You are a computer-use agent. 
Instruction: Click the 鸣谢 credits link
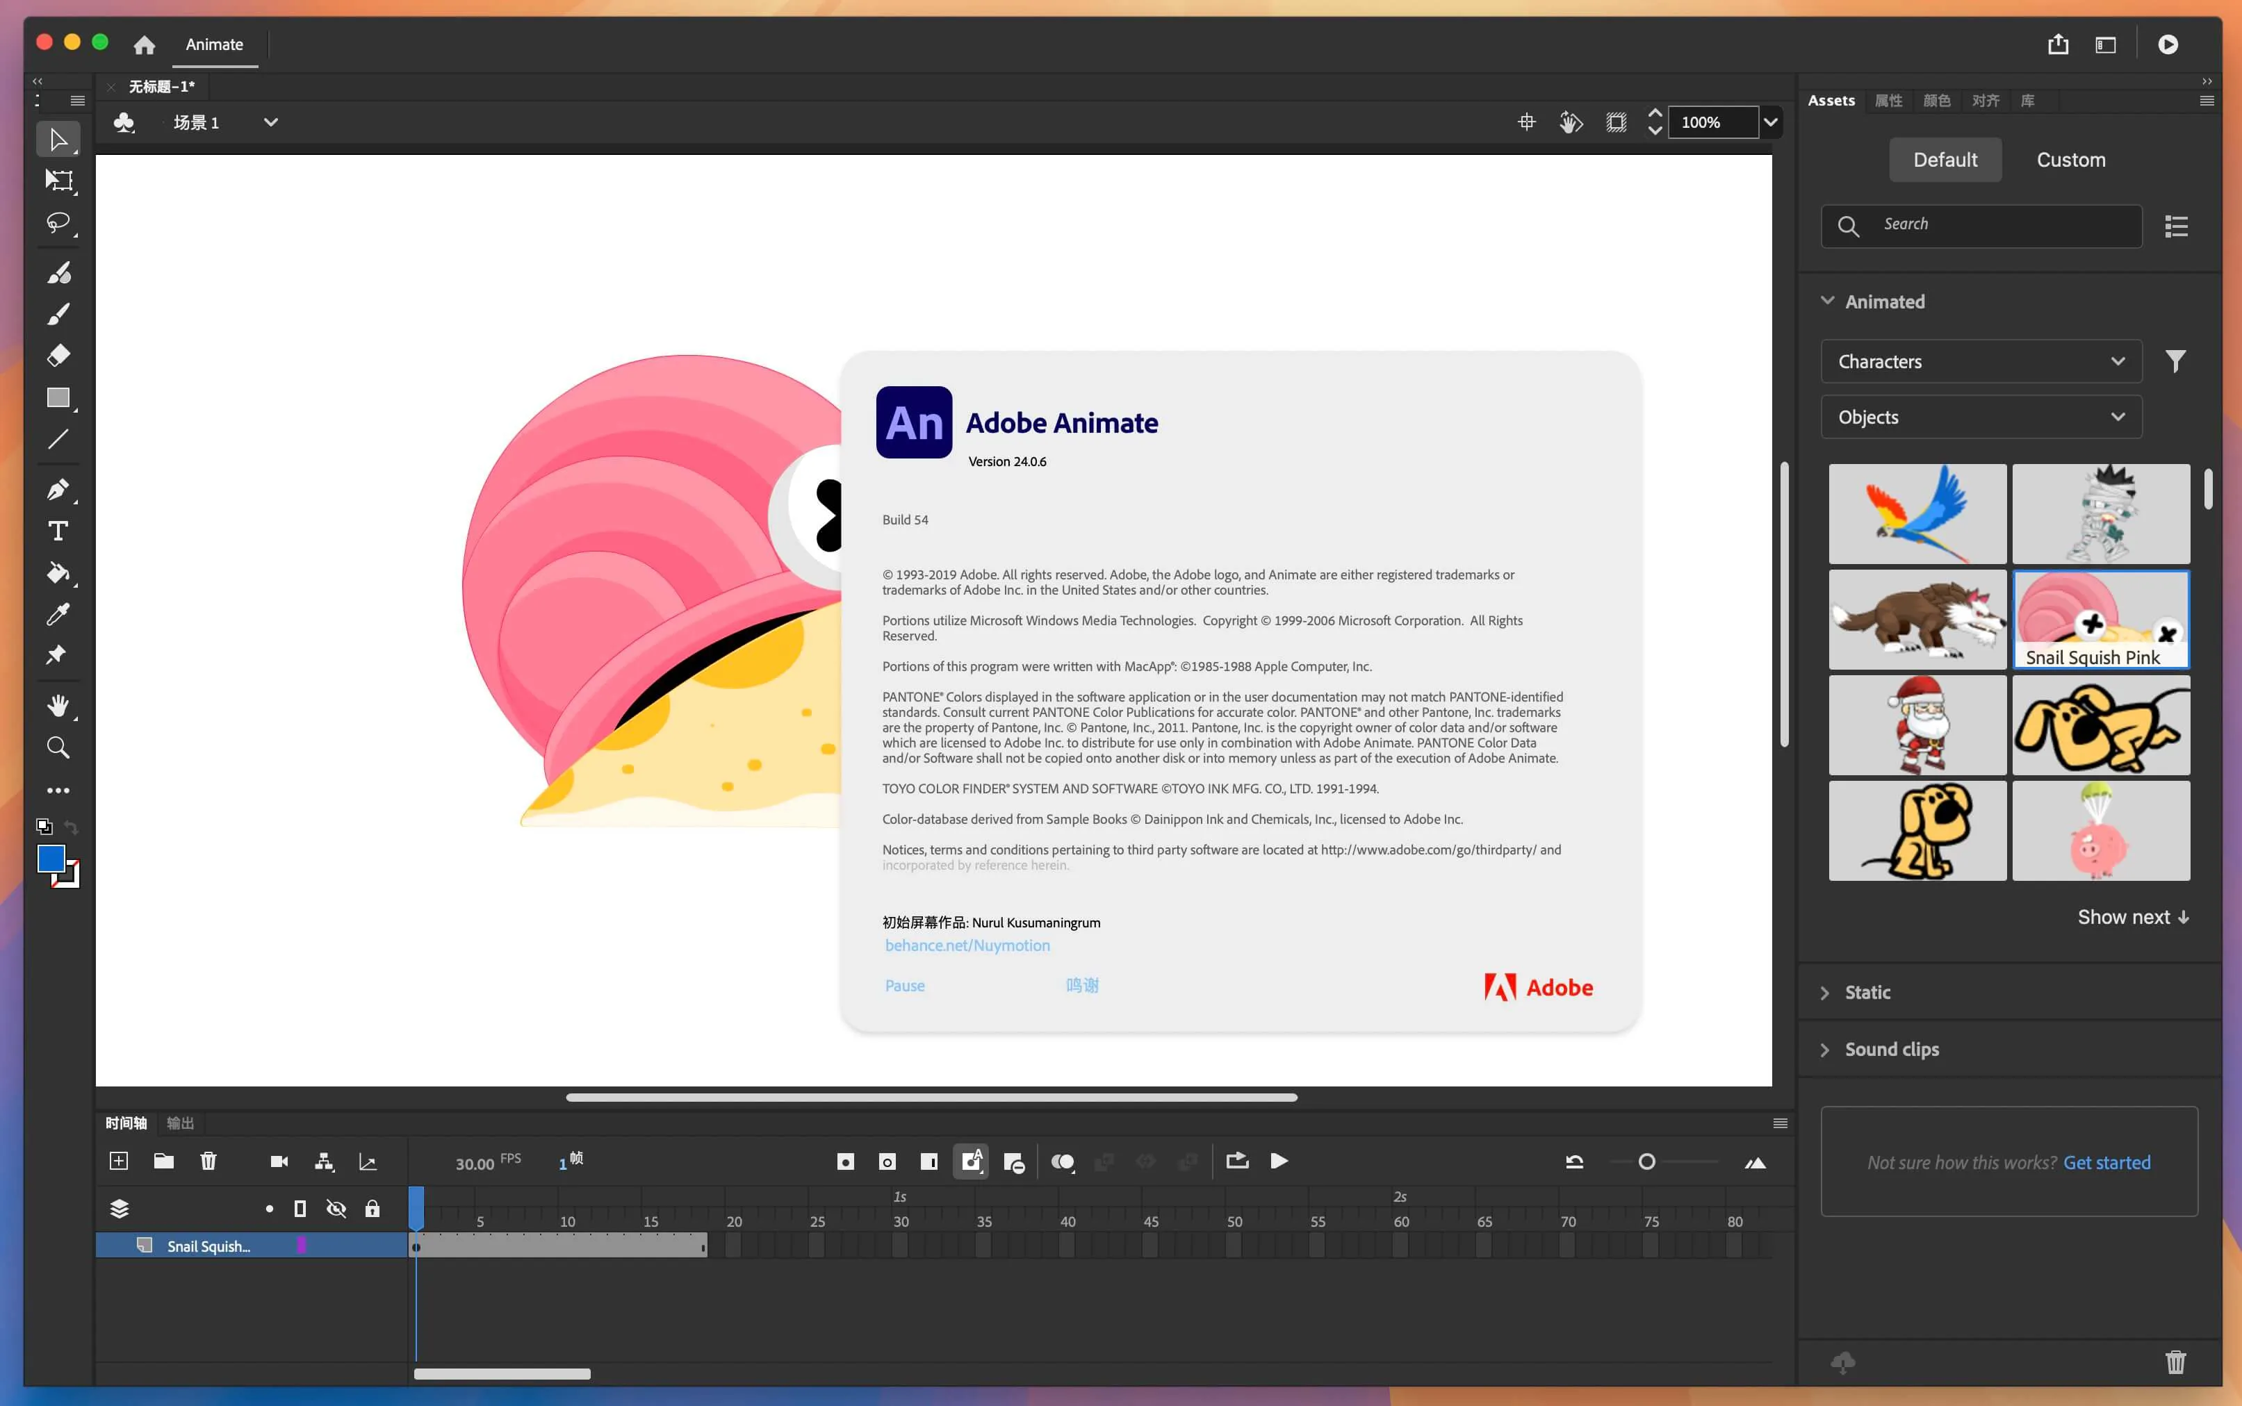point(1082,985)
